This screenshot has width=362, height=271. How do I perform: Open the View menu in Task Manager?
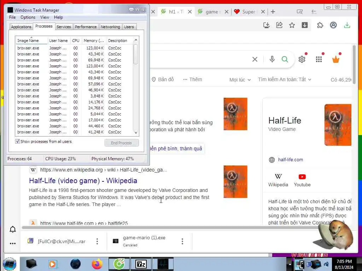(45, 17)
